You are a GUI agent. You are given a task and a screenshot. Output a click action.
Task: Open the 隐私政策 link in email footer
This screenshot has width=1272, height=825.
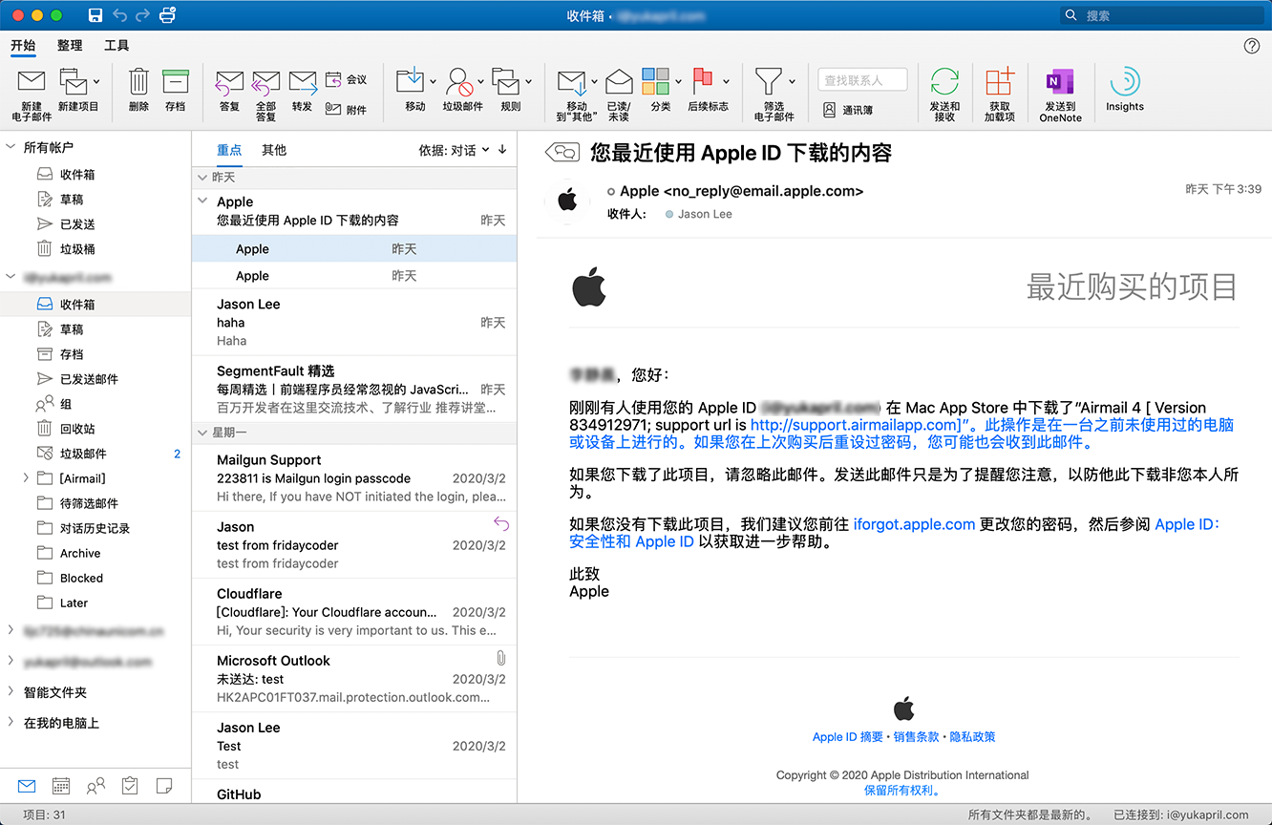972,736
